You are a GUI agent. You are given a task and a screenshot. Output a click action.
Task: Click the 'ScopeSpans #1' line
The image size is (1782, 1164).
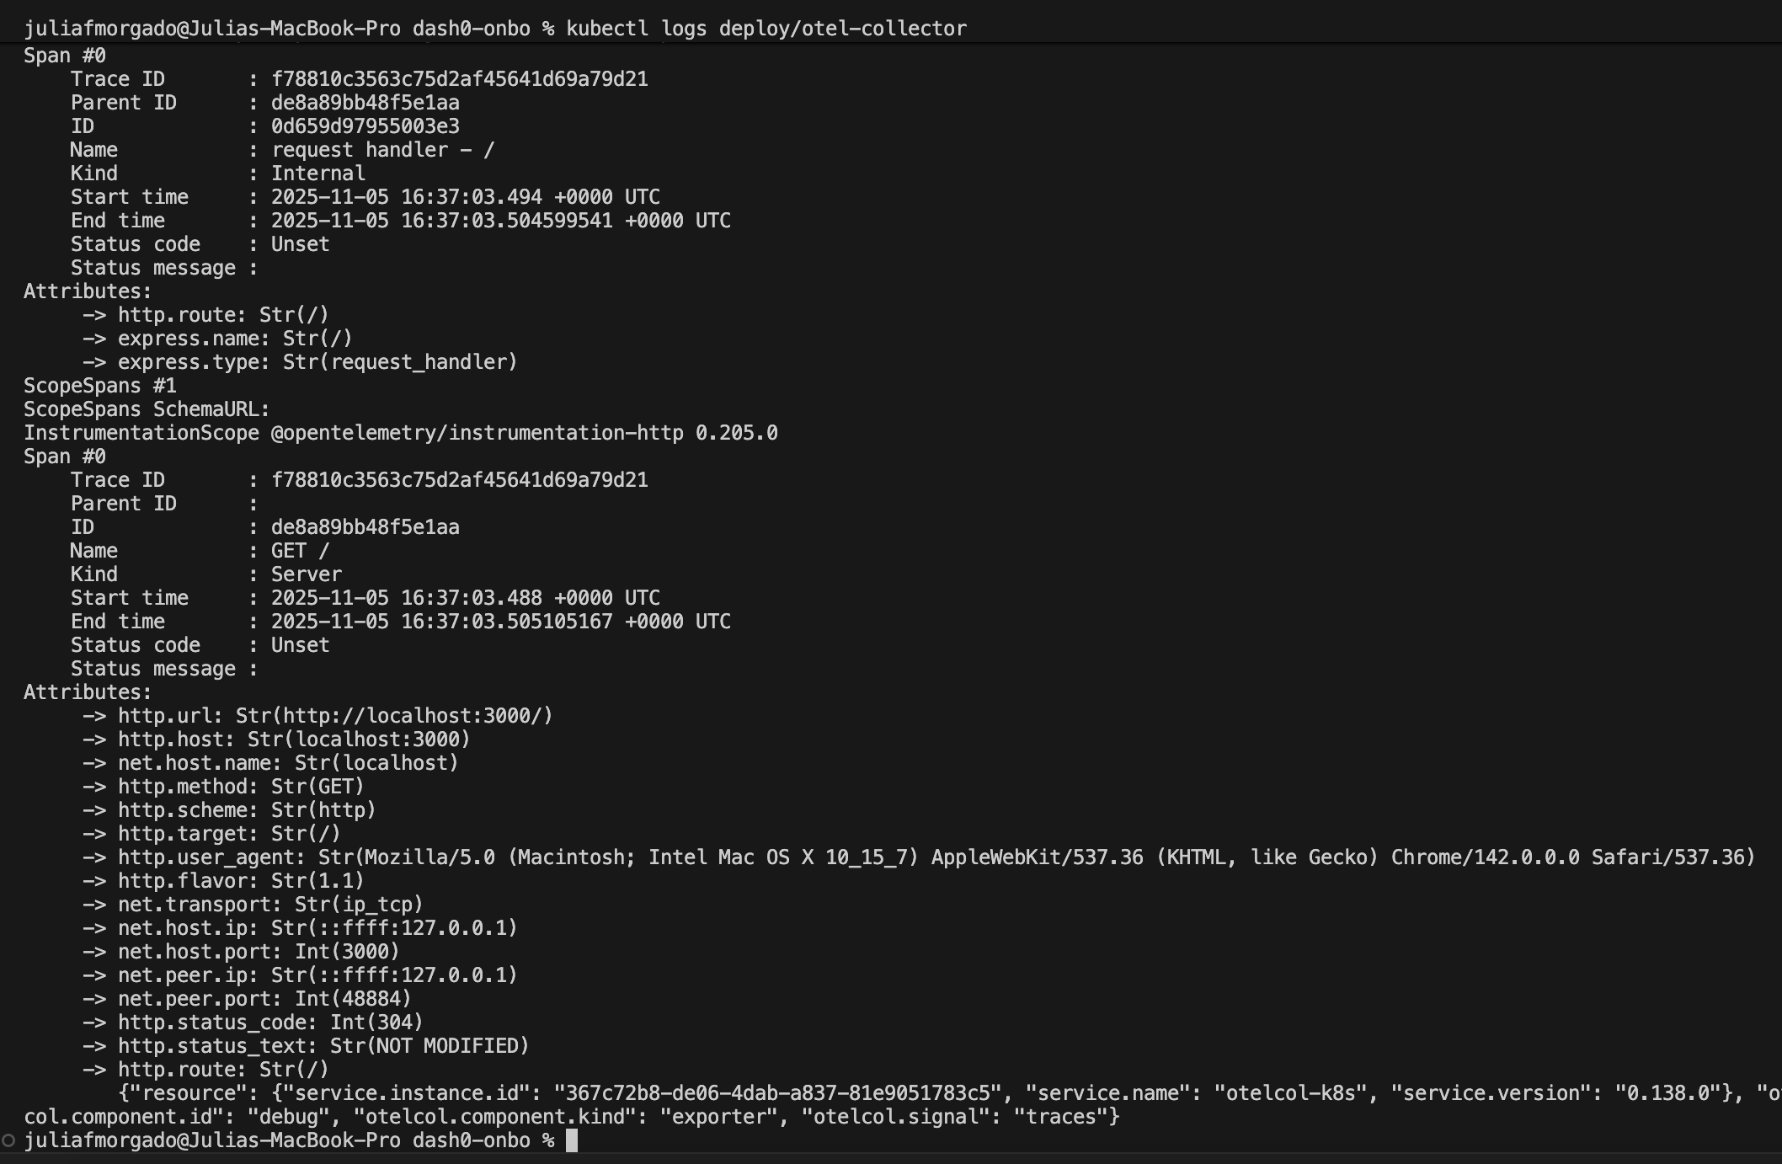99,386
